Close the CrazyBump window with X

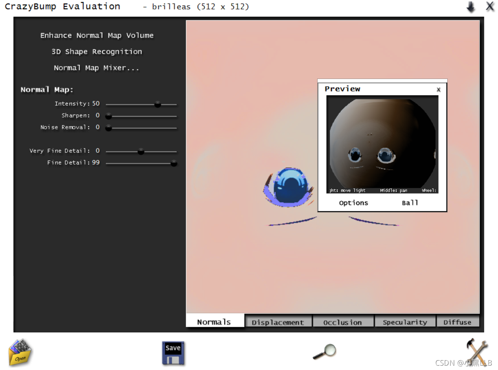point(490,6)
